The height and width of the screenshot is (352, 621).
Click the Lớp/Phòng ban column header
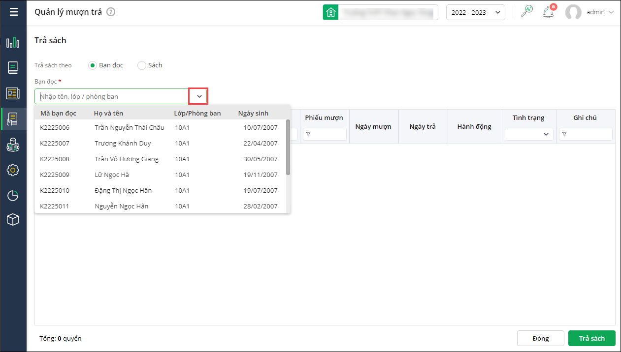[197, 114]
